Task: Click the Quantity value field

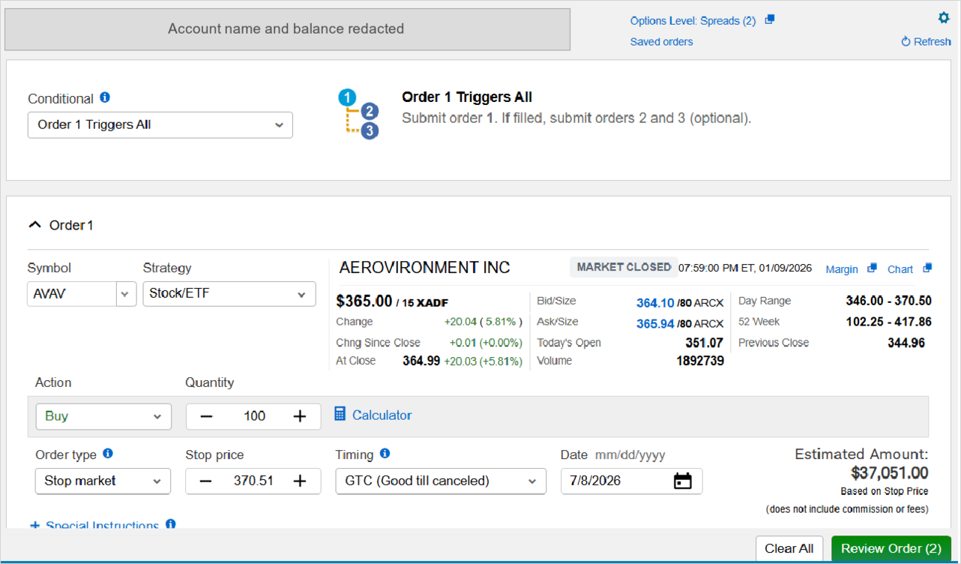Action: point(254,416)
